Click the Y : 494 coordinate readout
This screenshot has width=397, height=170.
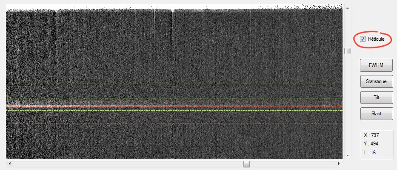[371, 144]
